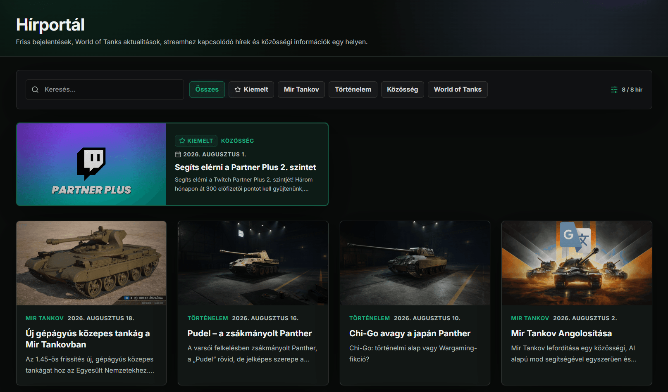Click the star icon in the KIEMELT badge
This screenshot has height=392, width=668.
point(182,141)
